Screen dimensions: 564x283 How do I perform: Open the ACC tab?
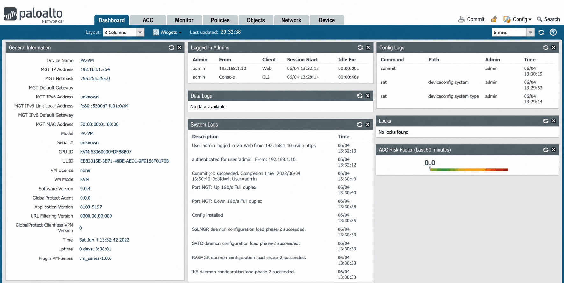(x=148, y=20)
